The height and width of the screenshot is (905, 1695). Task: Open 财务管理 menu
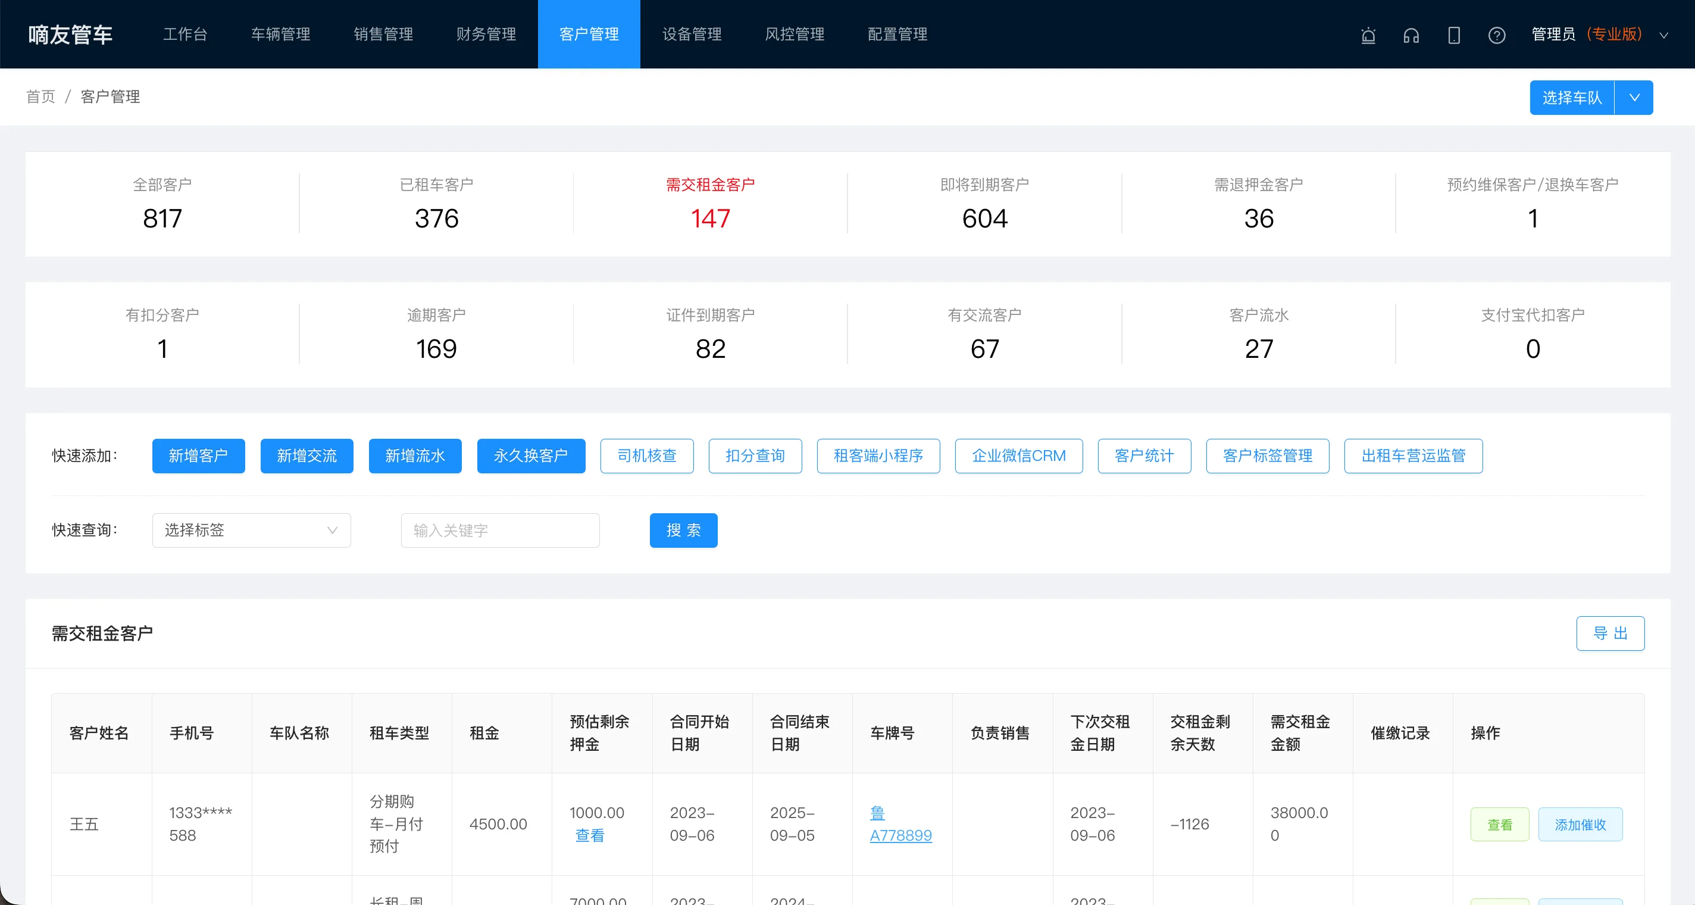486,34
